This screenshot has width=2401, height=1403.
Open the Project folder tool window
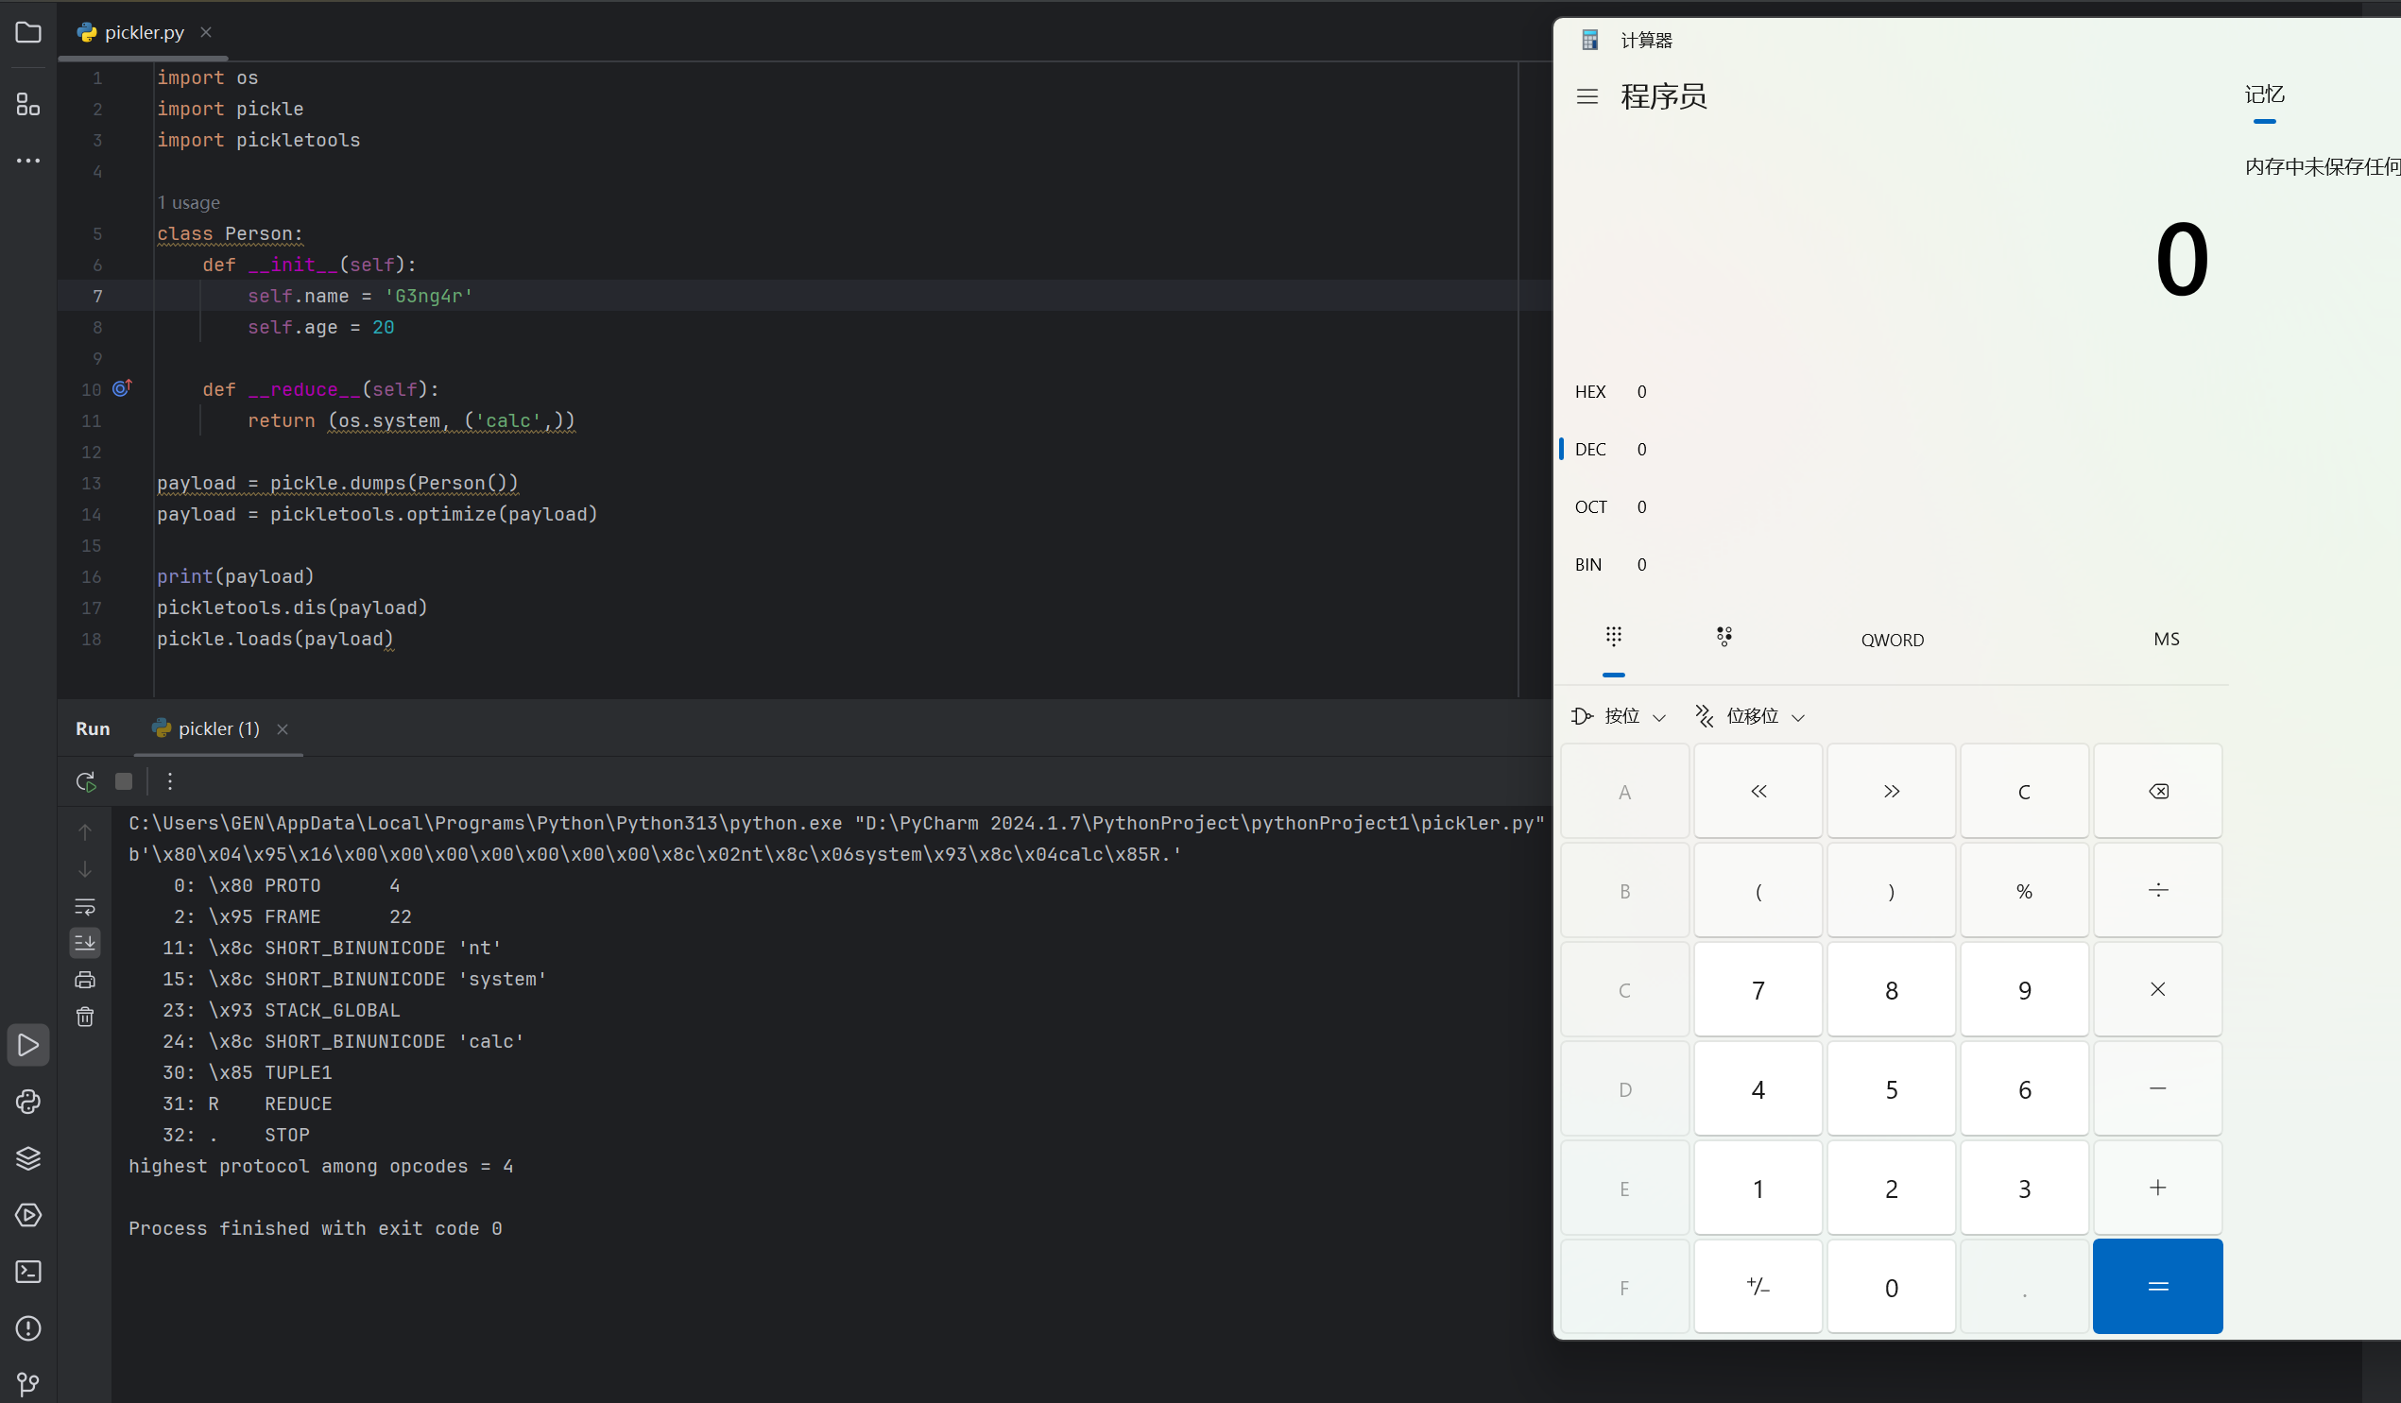tap(28, 32)
